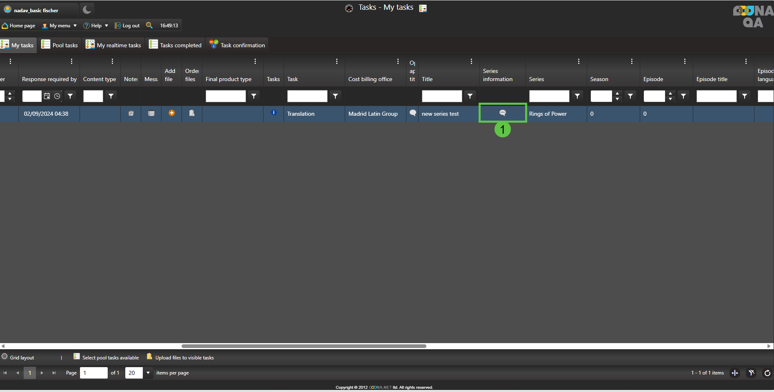Open the Messages icon in task row
This screenshot has height=392, width=774.
click(151, 113)
